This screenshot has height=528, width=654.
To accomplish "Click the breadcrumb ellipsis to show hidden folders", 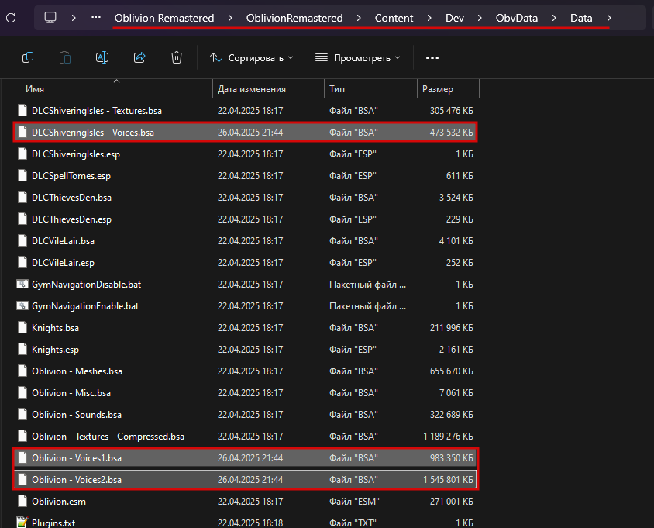I will 96,18.
